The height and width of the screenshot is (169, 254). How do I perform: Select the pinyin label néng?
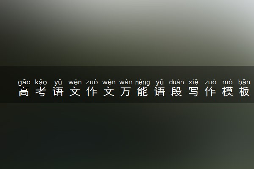tap(143, 82)
